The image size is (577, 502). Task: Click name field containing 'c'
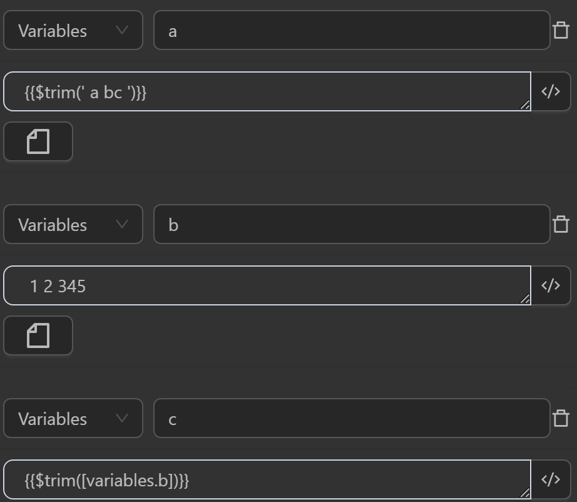pyautogui.click(x=352, y=419)
